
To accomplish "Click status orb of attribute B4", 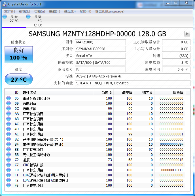I will tap(9, 145).
